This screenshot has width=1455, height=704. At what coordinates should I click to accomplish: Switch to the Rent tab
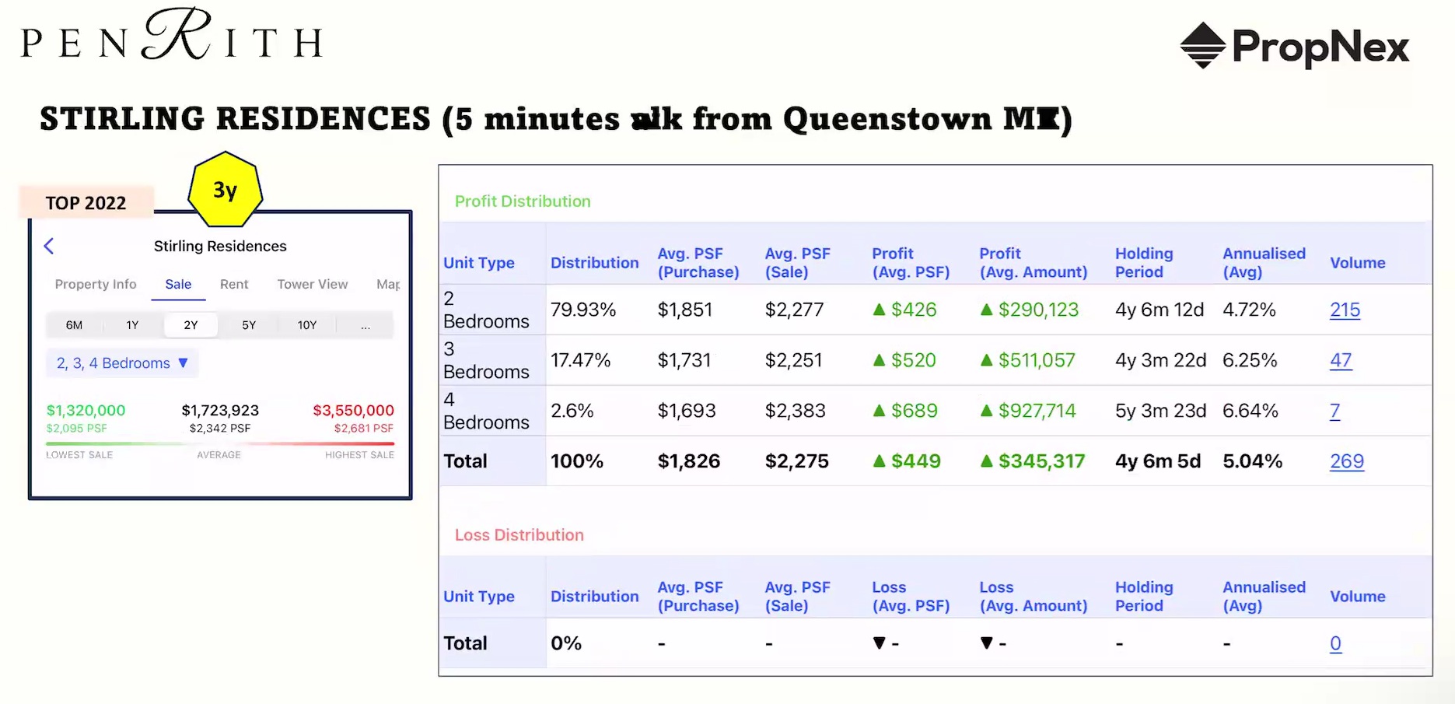tap(234, 285)
